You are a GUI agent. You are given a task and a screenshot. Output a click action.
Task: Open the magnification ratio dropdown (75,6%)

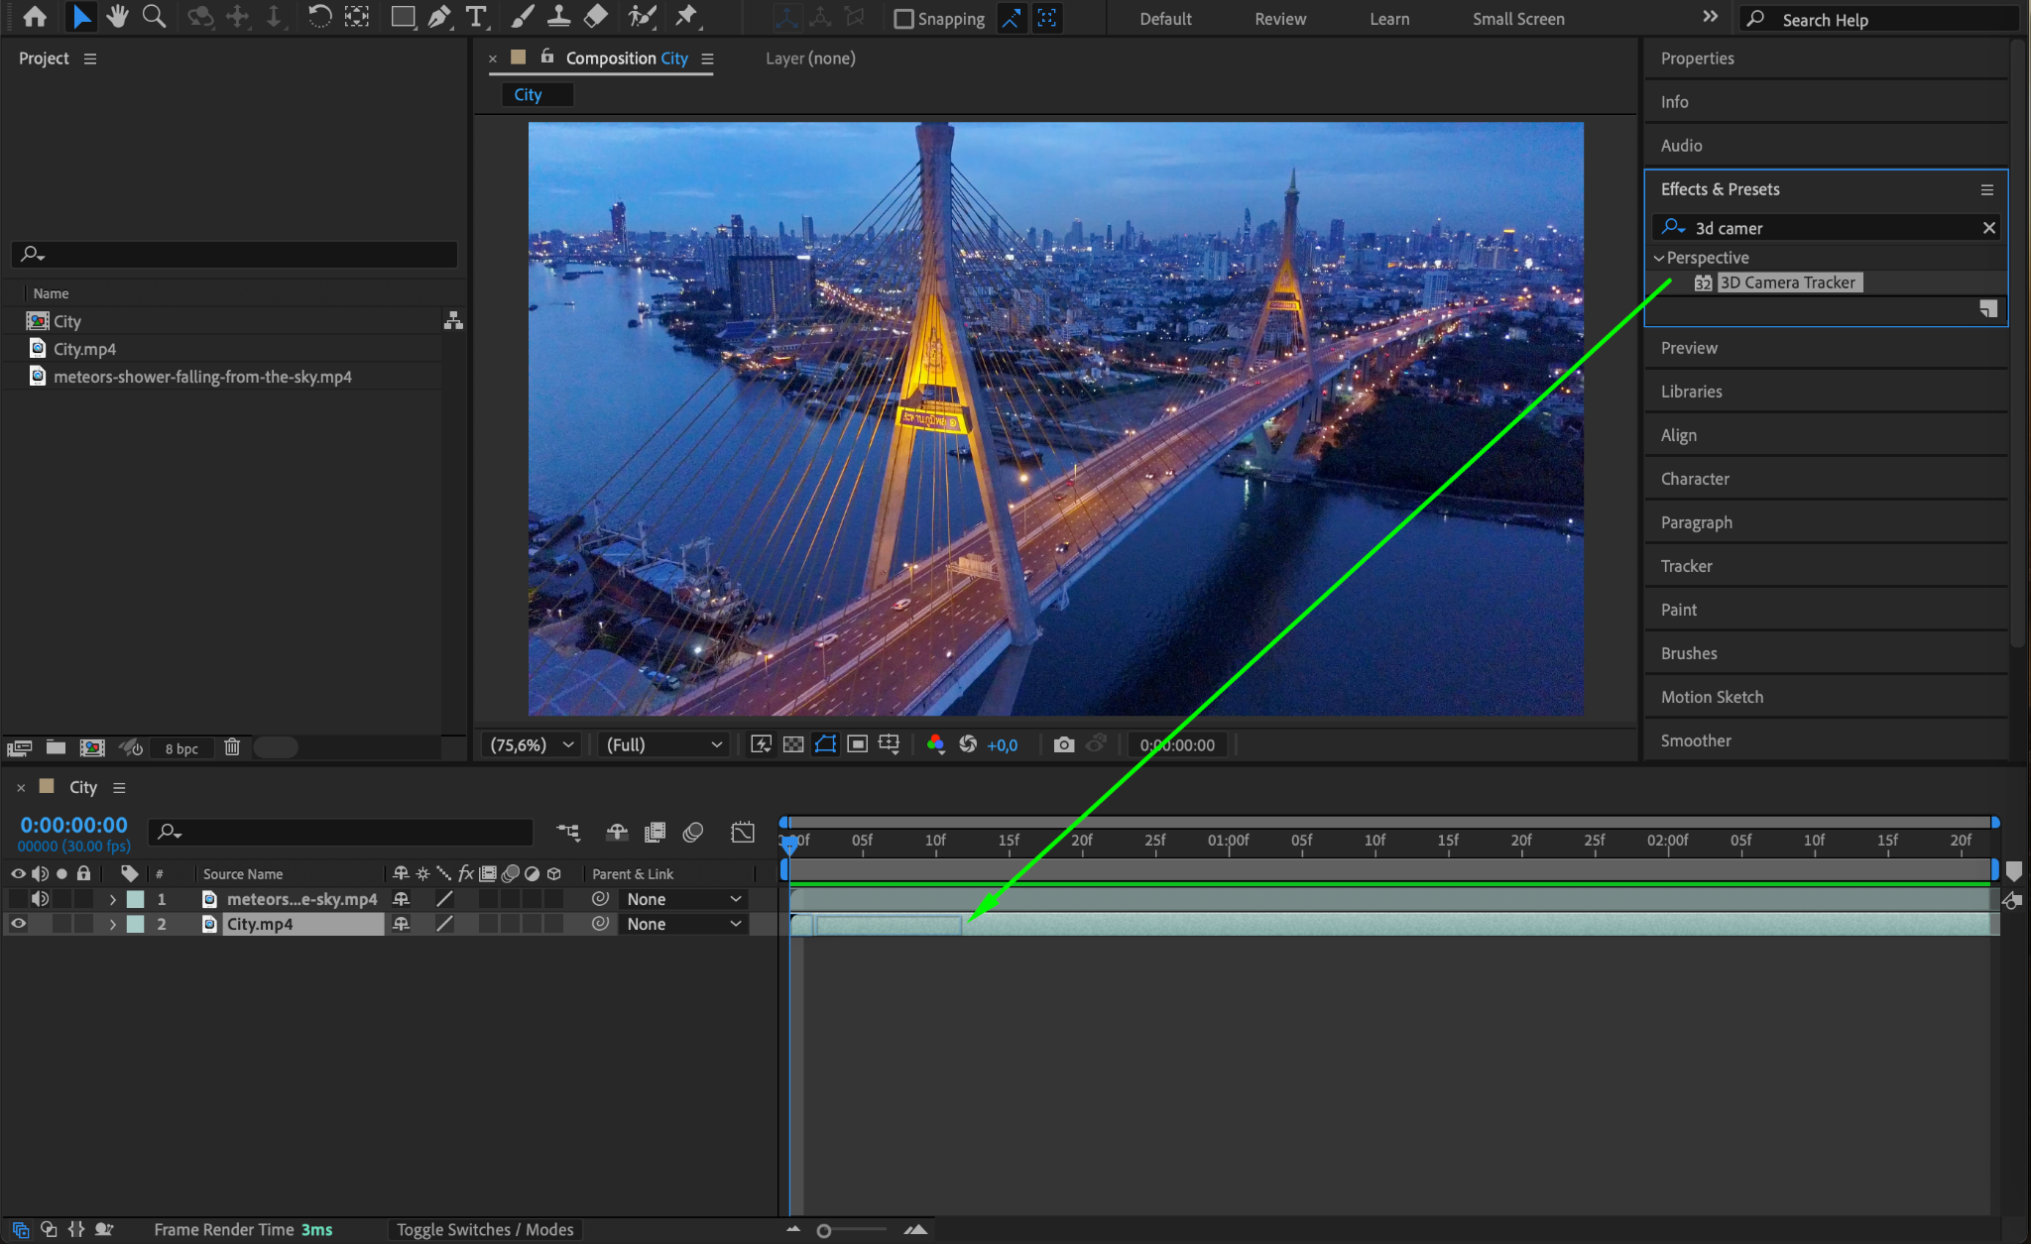point(533,744)
